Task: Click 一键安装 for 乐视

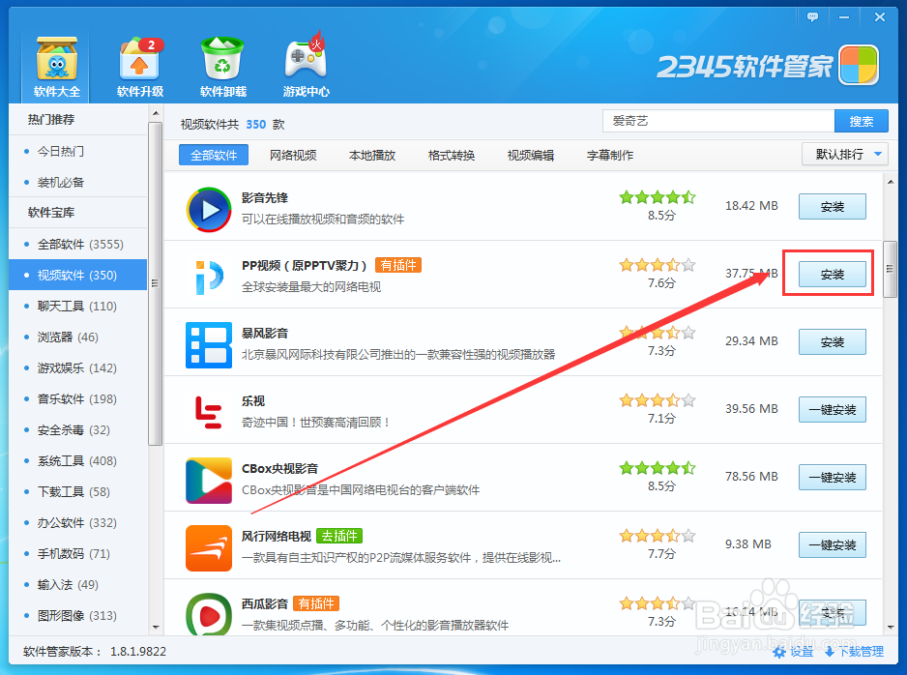Action: coord(833,409)
